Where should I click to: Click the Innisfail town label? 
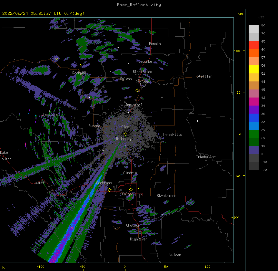(134, 105)
